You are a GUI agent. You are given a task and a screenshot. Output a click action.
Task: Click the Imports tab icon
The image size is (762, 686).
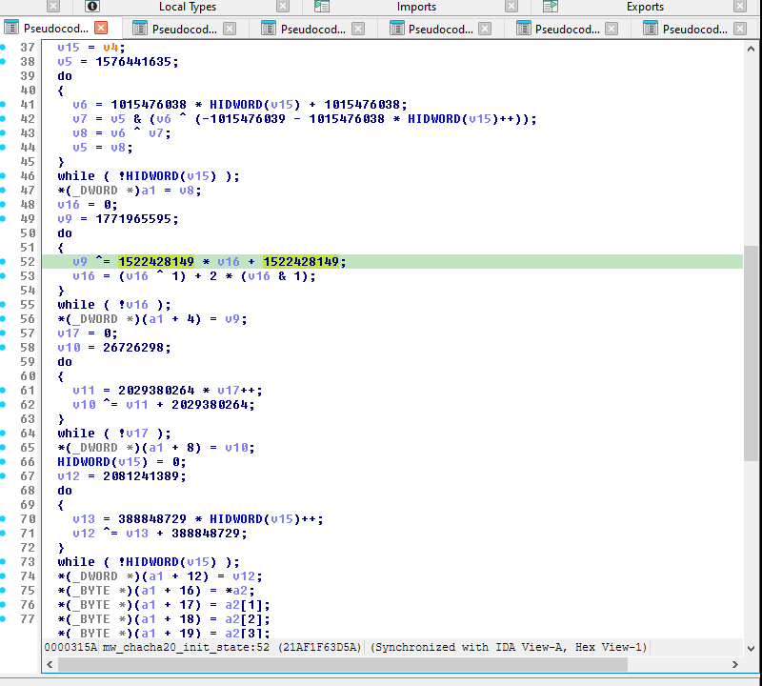(322, 7)
